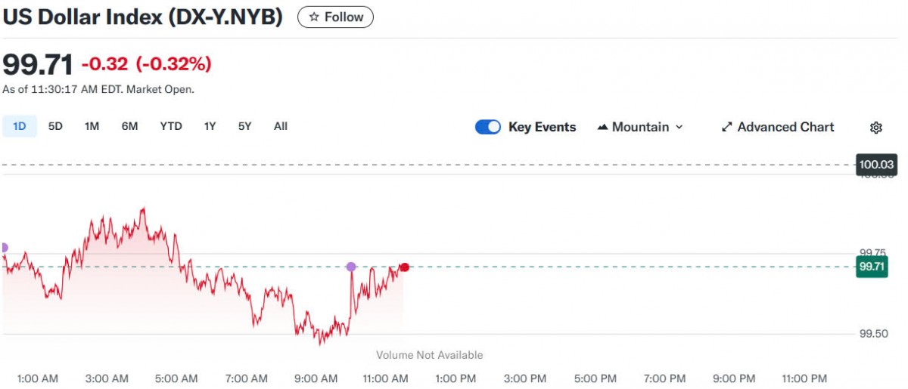Switch to the 5D time range

click(x=55, y=126)
